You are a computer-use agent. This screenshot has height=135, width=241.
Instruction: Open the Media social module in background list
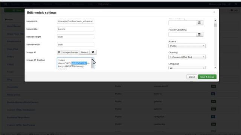(x=14, y=95)
